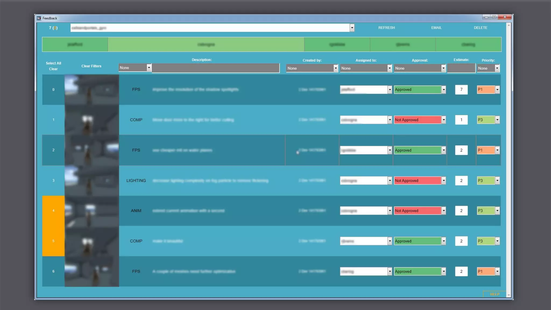Click the Description filter text field
This screenshot has width=551, height=310.
click(x=216, y=68)
